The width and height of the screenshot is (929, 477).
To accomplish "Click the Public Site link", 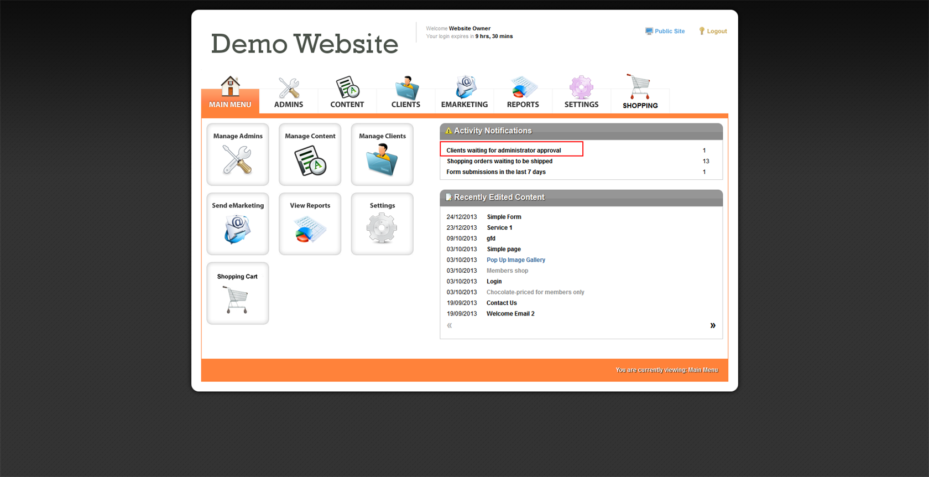I will click(669, 32).
